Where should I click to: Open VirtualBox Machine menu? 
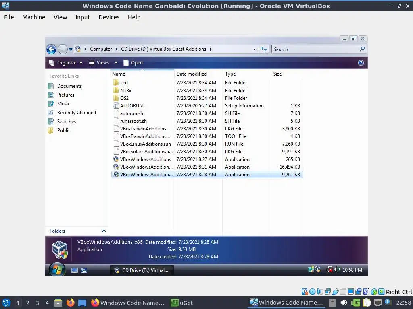pyautogui.click(x=34, y=17)
